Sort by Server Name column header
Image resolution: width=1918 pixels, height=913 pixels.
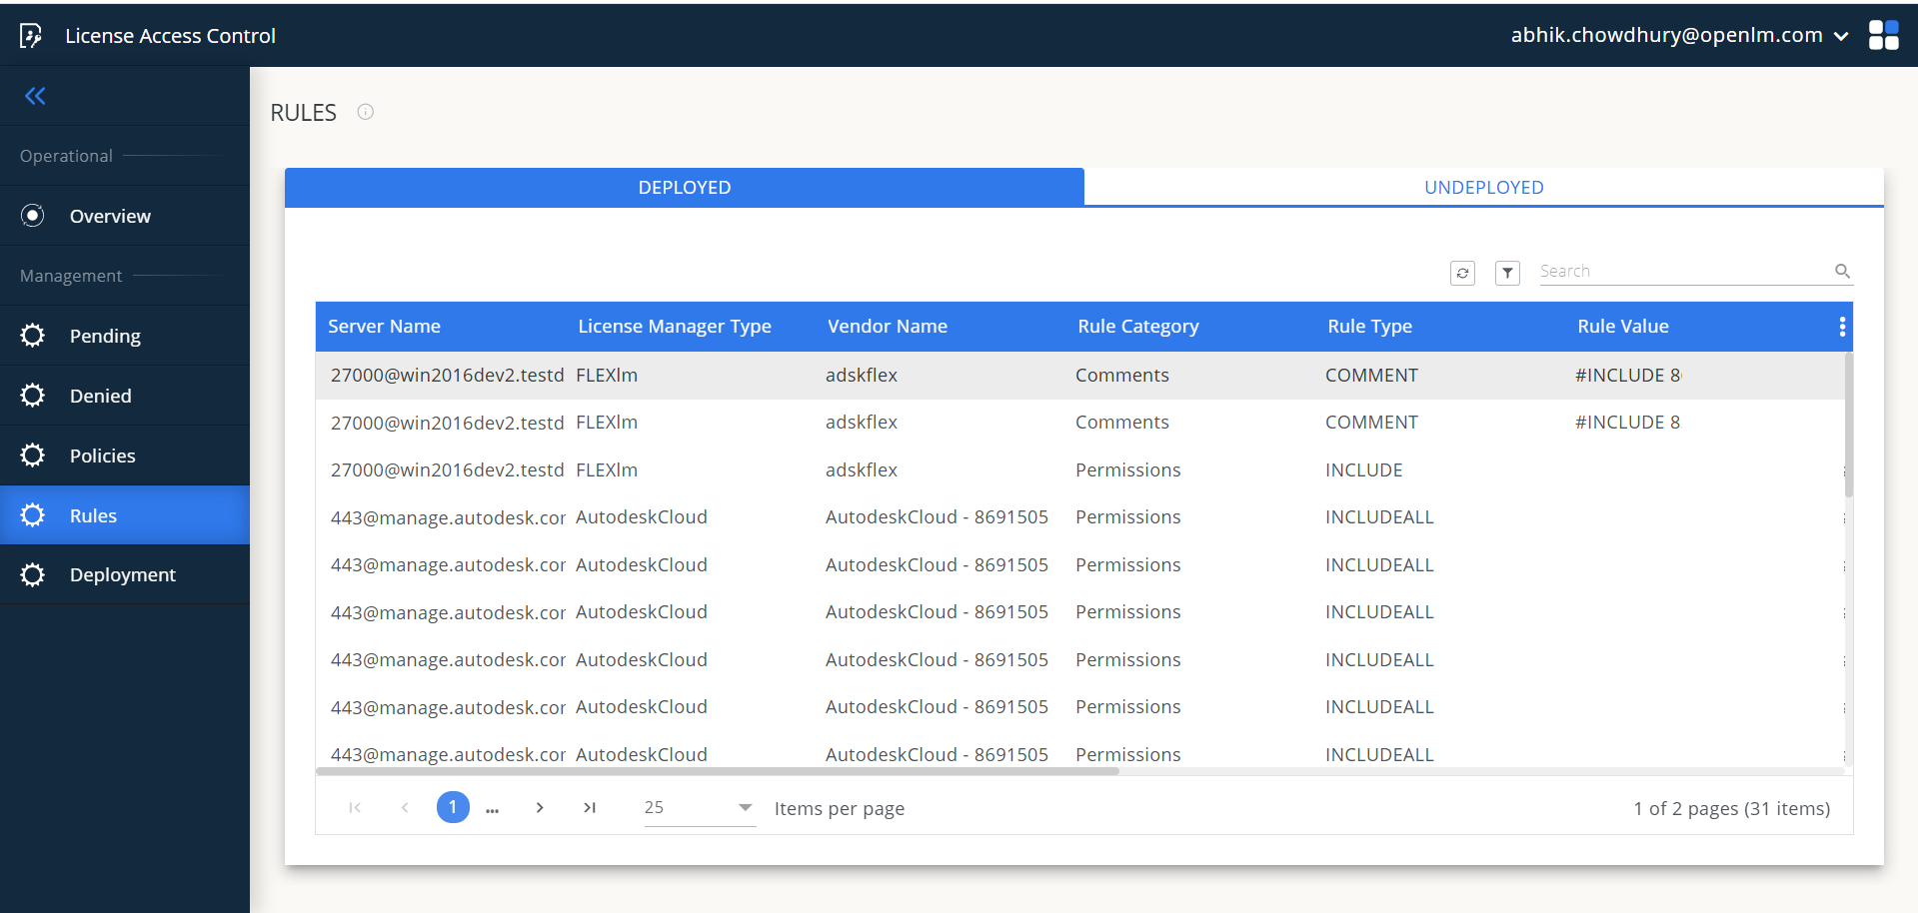click(x=384, y=327)
